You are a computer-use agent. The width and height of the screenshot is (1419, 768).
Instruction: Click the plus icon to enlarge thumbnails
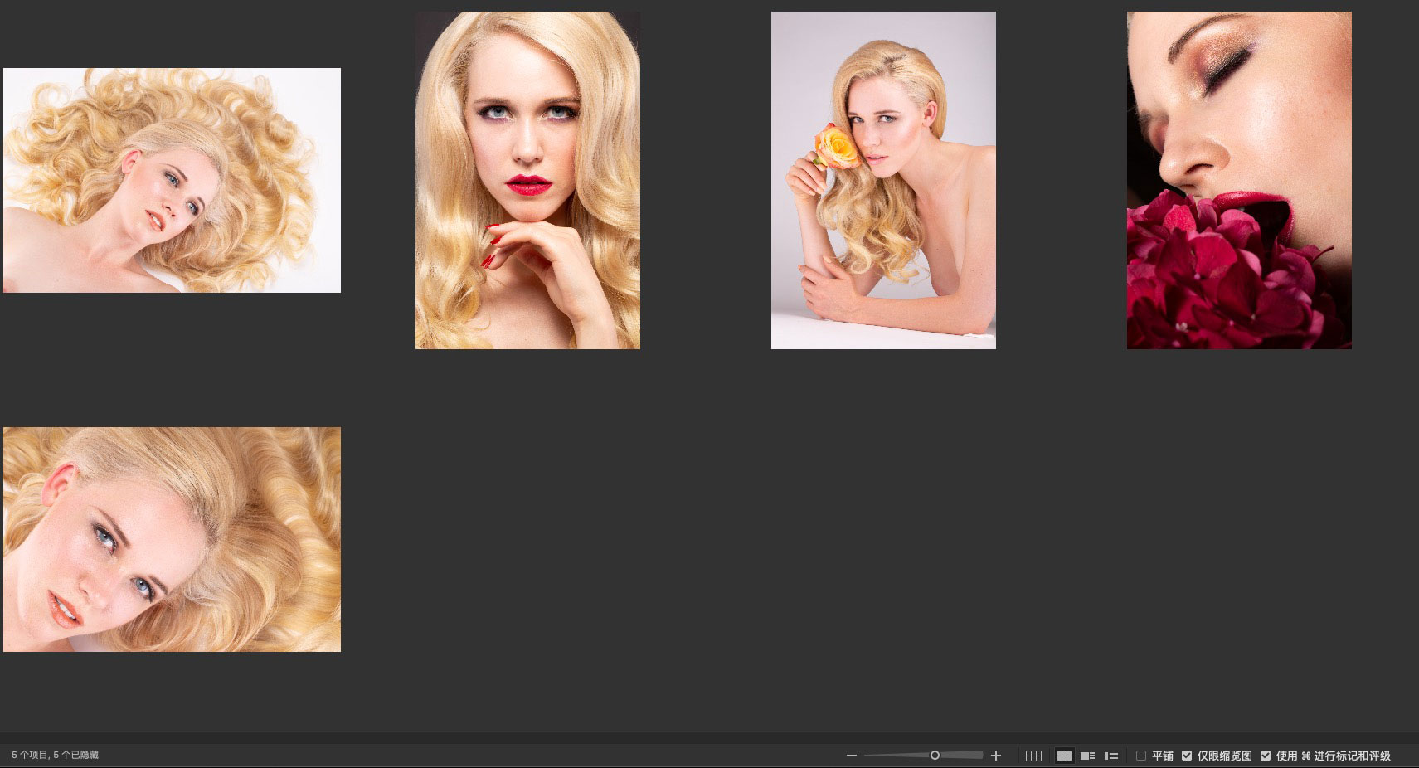pyautogui.click(x=996, y=756)
